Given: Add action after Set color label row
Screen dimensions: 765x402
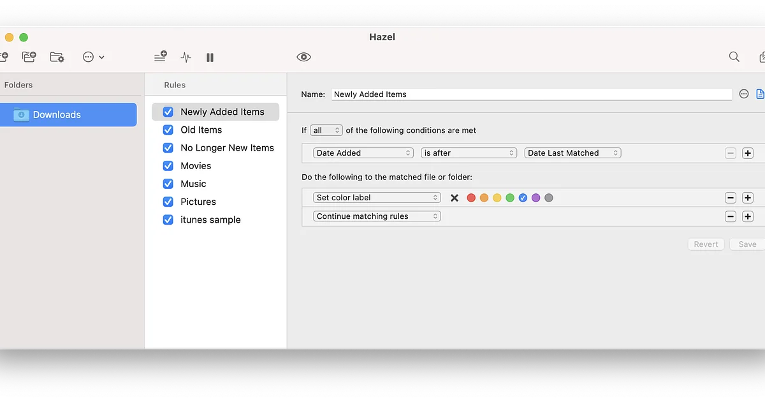Looking at the screenshot, I should pyautogui.click(x=748, y=198).
